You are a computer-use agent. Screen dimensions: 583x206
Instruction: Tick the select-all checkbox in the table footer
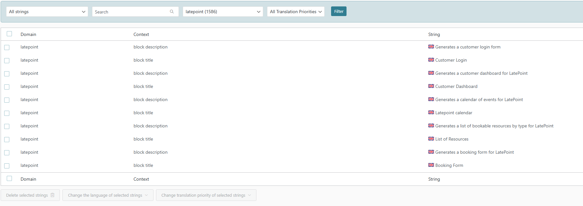[x=9, y=178]
